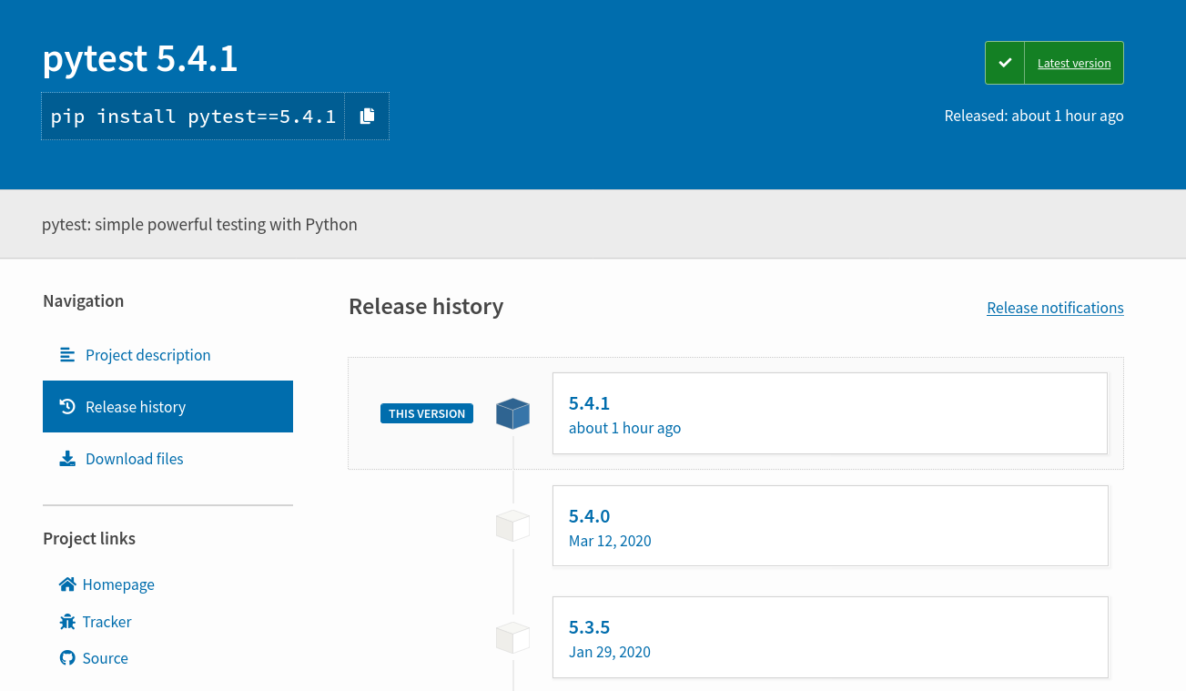Open release 5.4.1 card

coord(830,413)
